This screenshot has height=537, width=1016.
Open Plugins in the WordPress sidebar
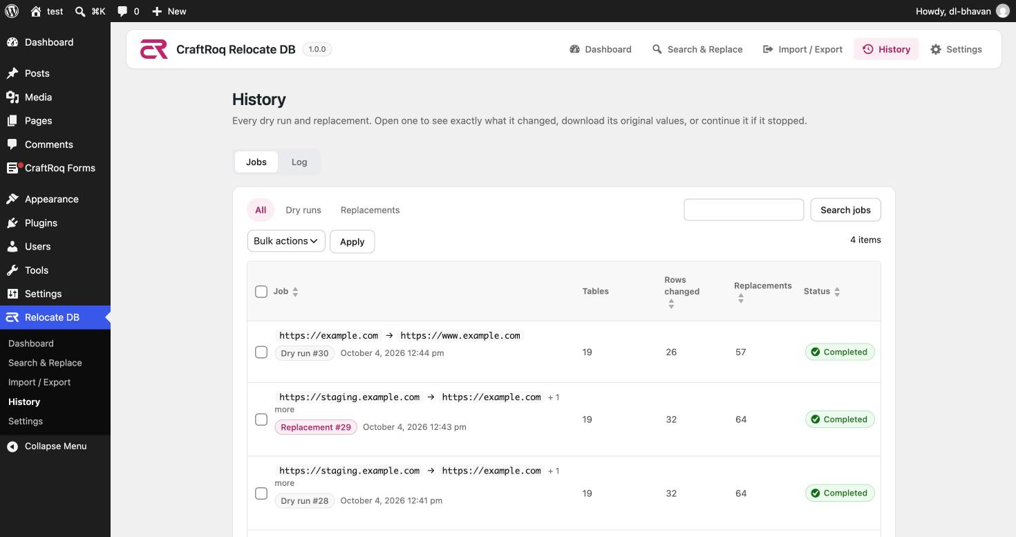[55, 223]
